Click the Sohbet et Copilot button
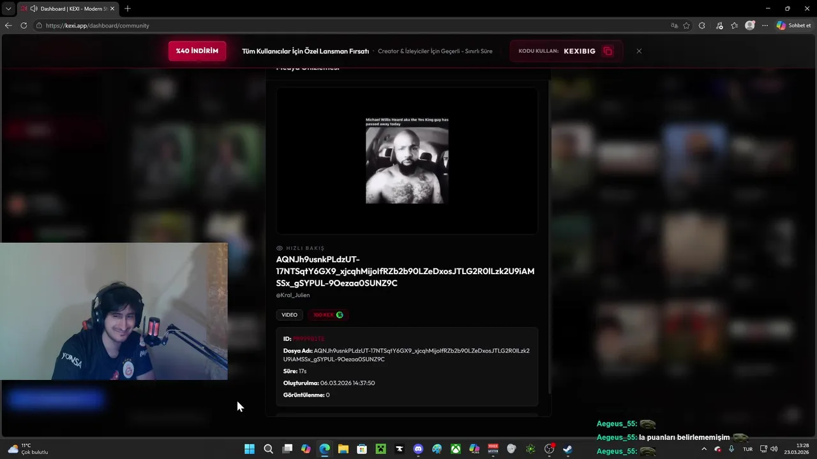 (793, 25)
